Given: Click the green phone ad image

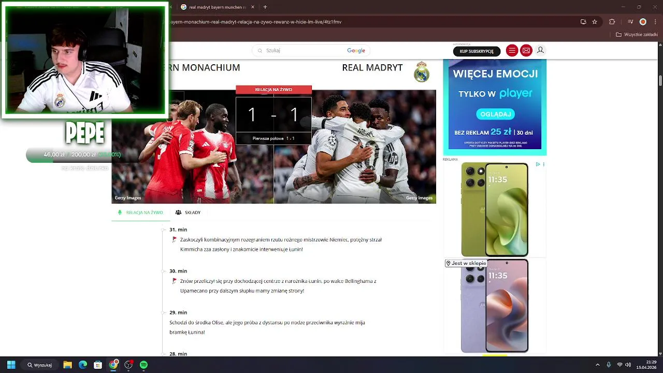Looking at the screenshot, I should tap(495, 209).
